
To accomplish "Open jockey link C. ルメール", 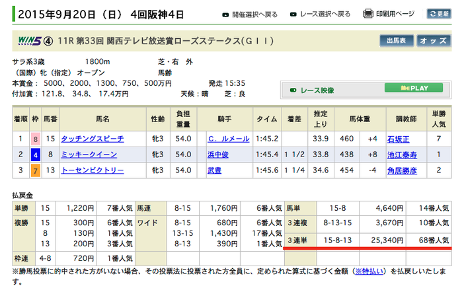I will coord(229,139).
